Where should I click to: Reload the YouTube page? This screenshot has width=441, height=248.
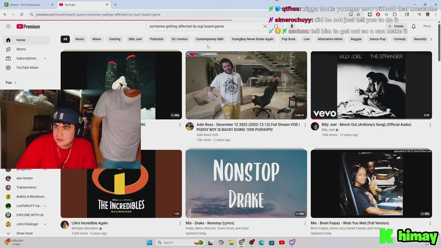pyautogui.click(x=21, y=14)
